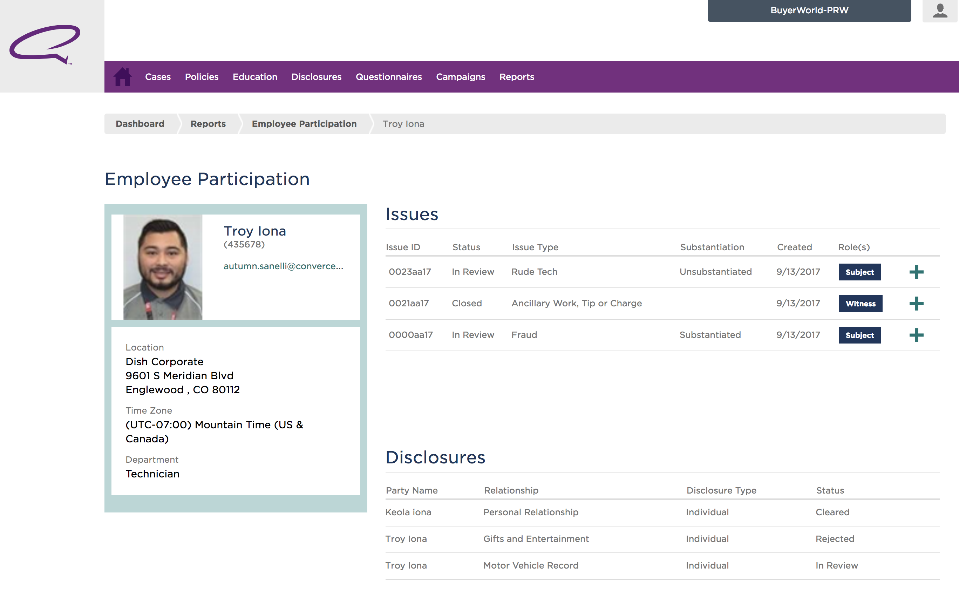Open issue ID 0000aa17

[410, 335]
